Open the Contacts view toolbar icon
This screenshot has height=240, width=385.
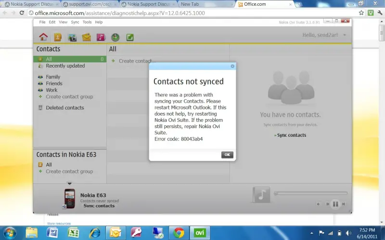point(58,37)
